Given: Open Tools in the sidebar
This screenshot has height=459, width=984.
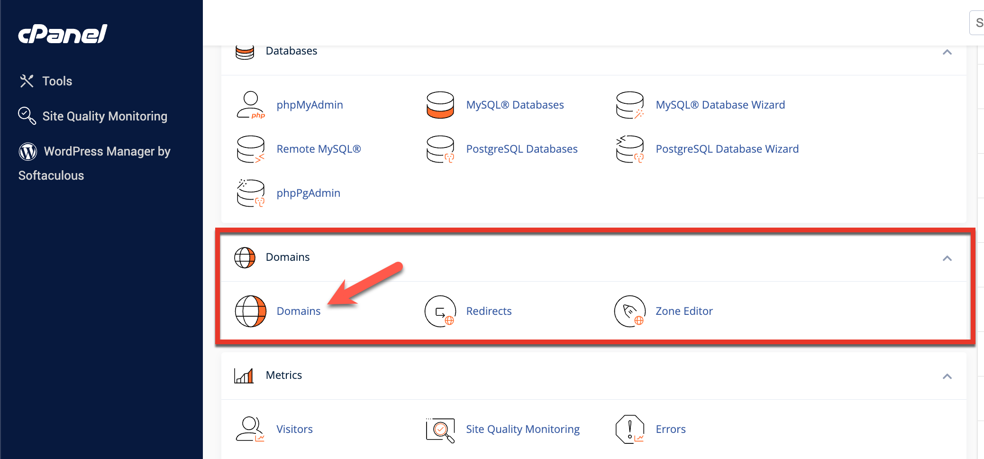Looking at the screenshot, I should [57, 81].
